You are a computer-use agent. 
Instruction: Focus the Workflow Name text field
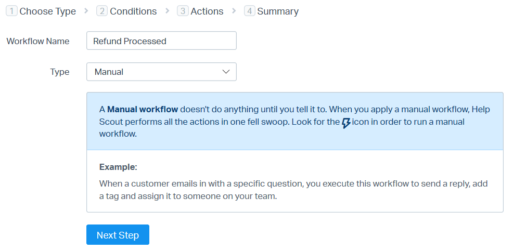coord(161,41)
